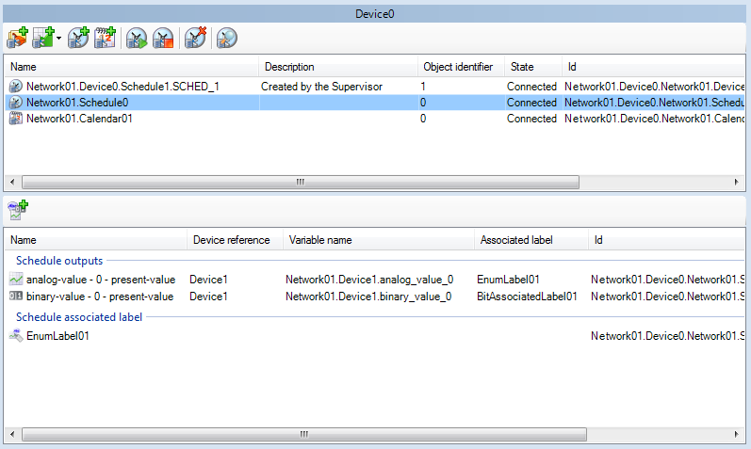Click the first add-object toolbar icon
Image resolution: width=751 pixels, height=449 pixels.
point(17,38)
